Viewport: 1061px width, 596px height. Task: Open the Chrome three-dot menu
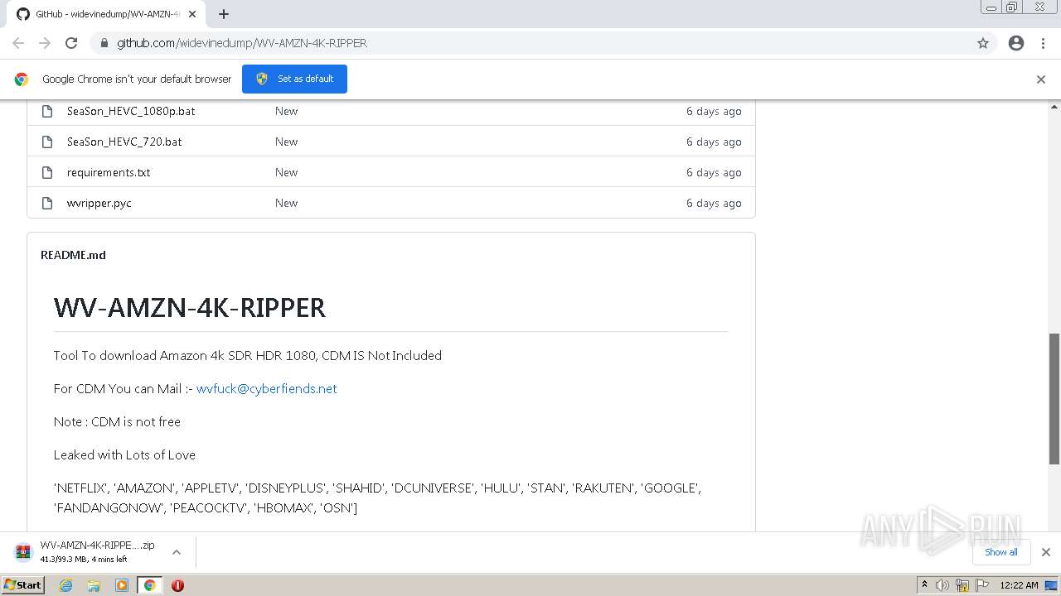click(x=1044, y=43)
